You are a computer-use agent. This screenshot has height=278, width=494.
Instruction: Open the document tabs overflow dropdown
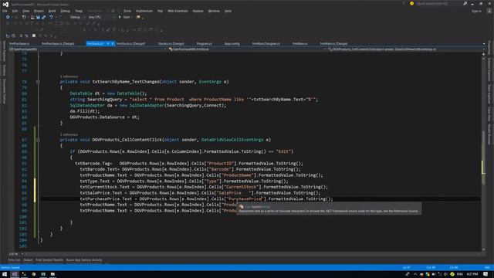click(x=484, y=44)
